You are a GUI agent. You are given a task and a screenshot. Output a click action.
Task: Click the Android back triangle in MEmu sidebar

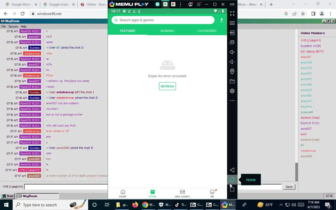click(x=232, y=170)
